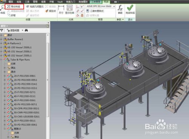Click the 包括几何图元 include geometry tool
The width and height of the screenshot is (189, 139).
point(35,6)
